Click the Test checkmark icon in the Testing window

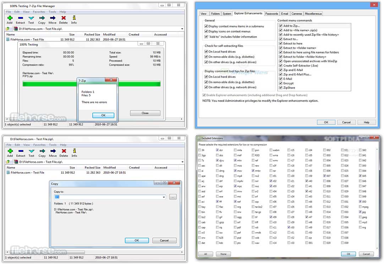[x=31, y=18]
